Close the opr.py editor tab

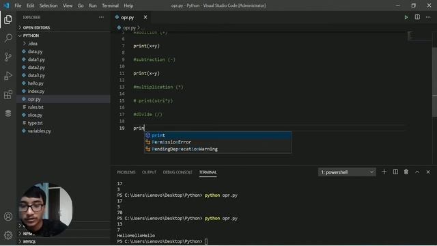145,17
